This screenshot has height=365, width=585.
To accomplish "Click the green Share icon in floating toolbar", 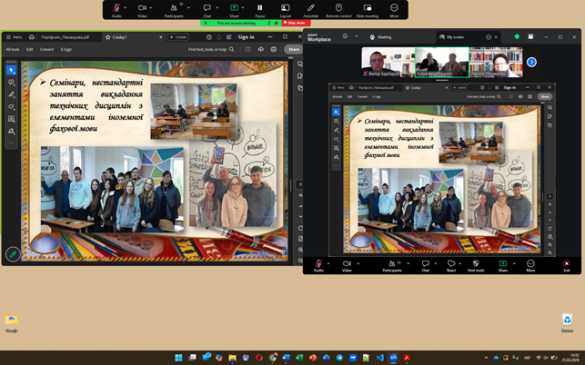I will point(234,10).
